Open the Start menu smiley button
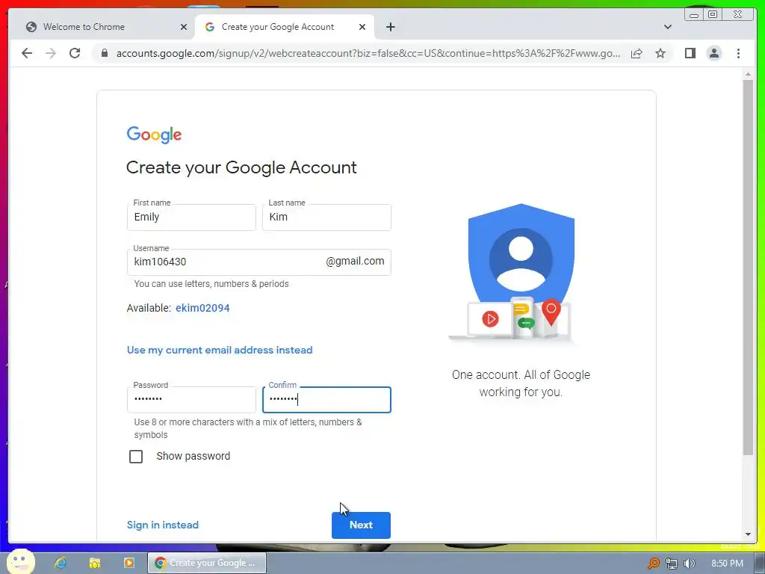The width and height of the screenshot is (765, 574). [x=21, y=562]
